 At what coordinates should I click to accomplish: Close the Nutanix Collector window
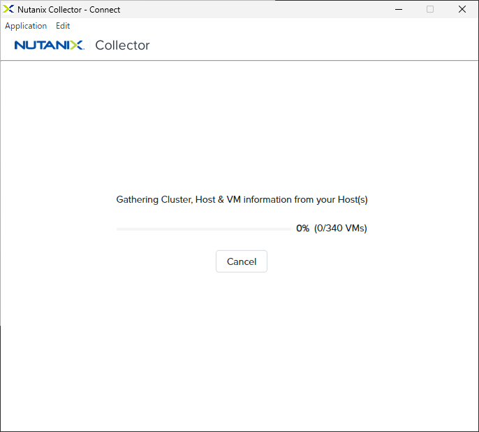462,10
